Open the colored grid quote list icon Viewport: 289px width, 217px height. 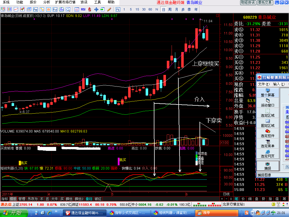tap(9, 9)
